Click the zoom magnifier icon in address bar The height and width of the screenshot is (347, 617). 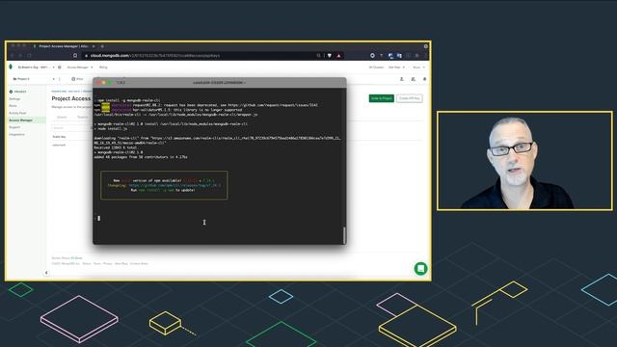319,56
